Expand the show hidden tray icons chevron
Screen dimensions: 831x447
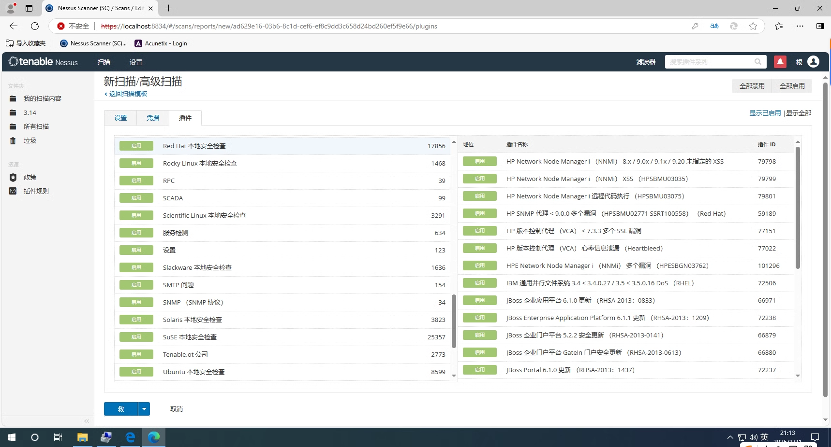click(730, 437)
